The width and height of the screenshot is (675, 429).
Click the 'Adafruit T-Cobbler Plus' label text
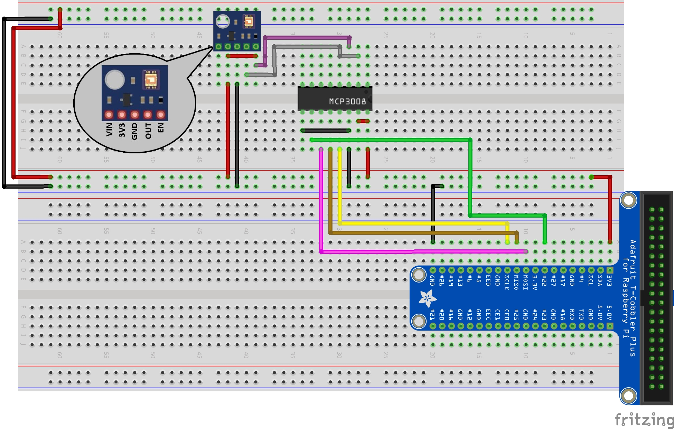632,297
